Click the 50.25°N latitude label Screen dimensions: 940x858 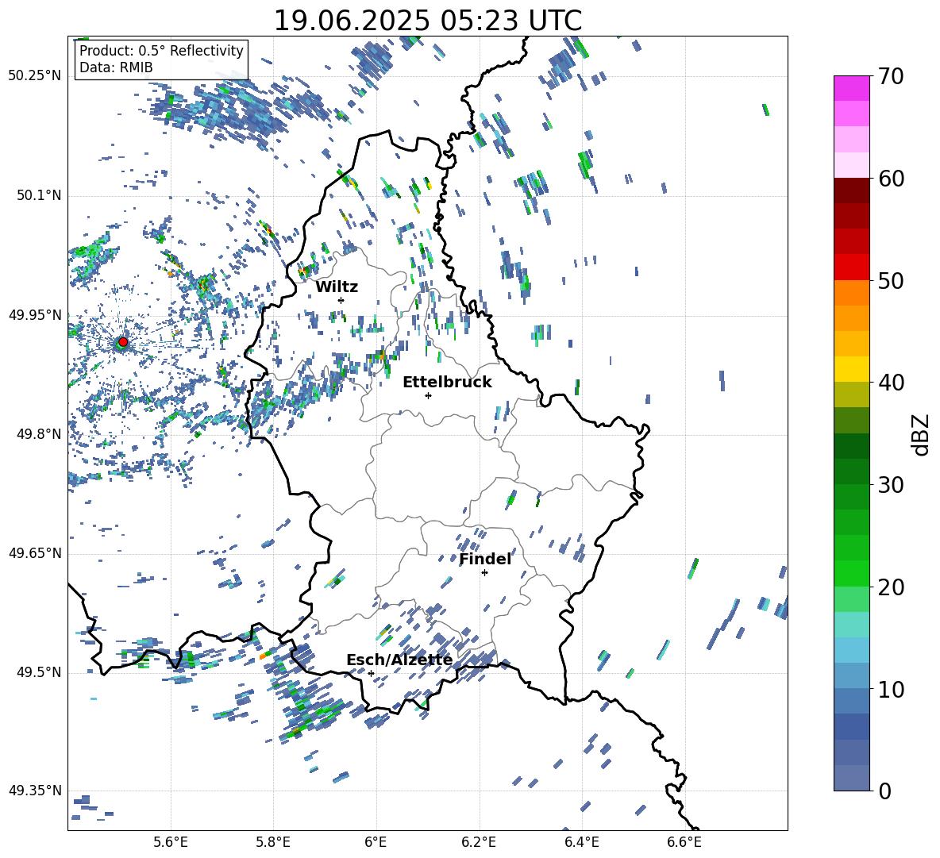[35, 76]
